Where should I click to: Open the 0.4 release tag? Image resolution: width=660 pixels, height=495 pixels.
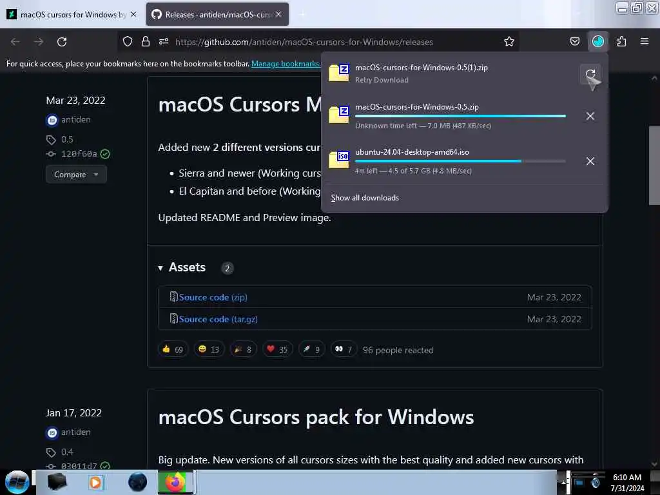coord(67,452)
